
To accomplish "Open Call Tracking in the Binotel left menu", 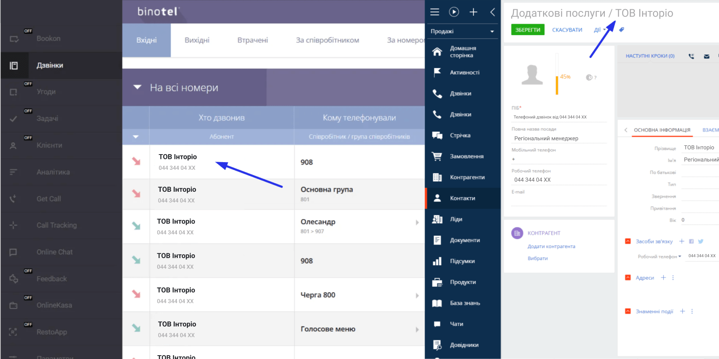I will [61, 225].
